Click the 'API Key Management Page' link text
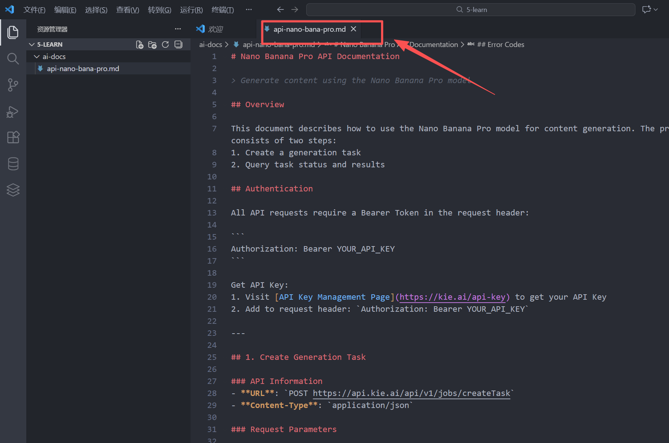The height and width of the screenshot is (443, 669). tap(334, 297)
